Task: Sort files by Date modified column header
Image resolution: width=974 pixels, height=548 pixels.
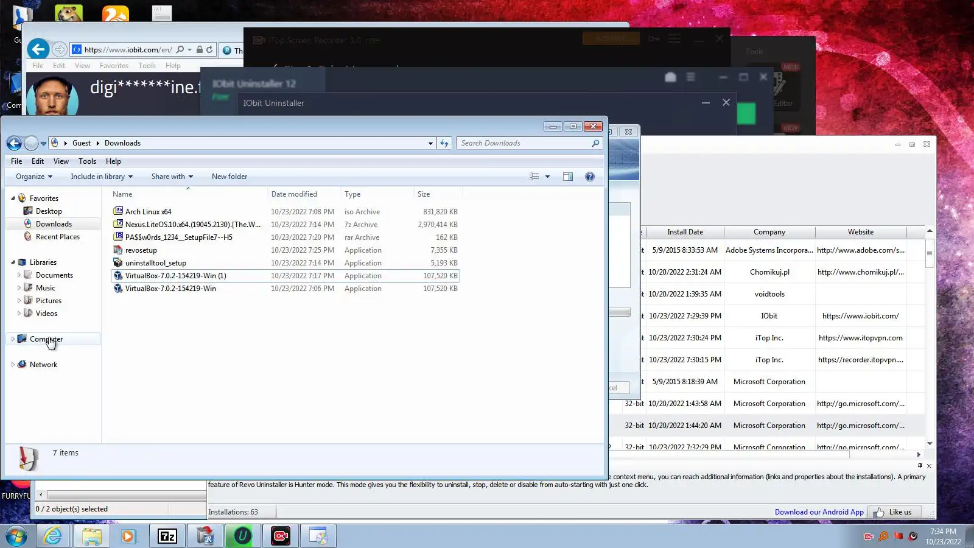Action: pyautogui.click(x=303, y=194)
